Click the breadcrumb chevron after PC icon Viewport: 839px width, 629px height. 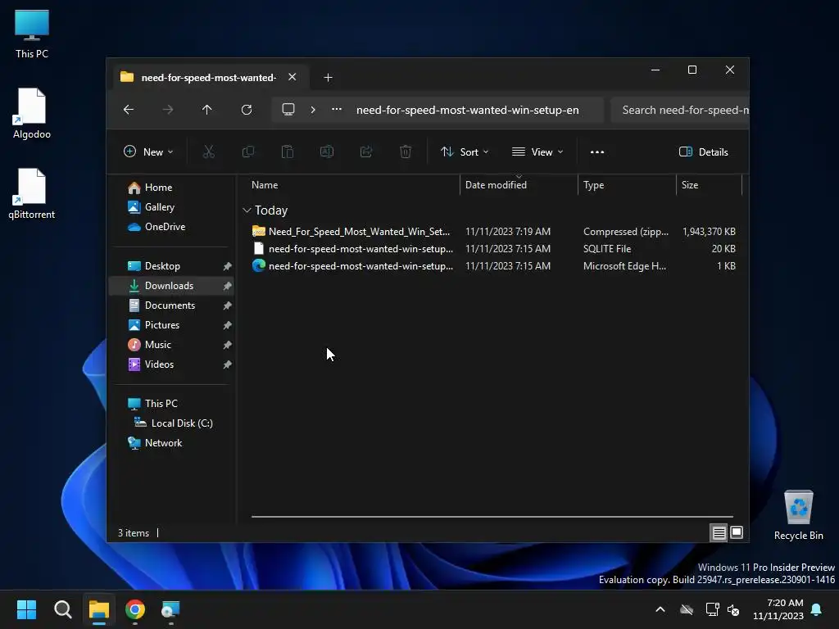pyautogui.click(x=313, y=110)
